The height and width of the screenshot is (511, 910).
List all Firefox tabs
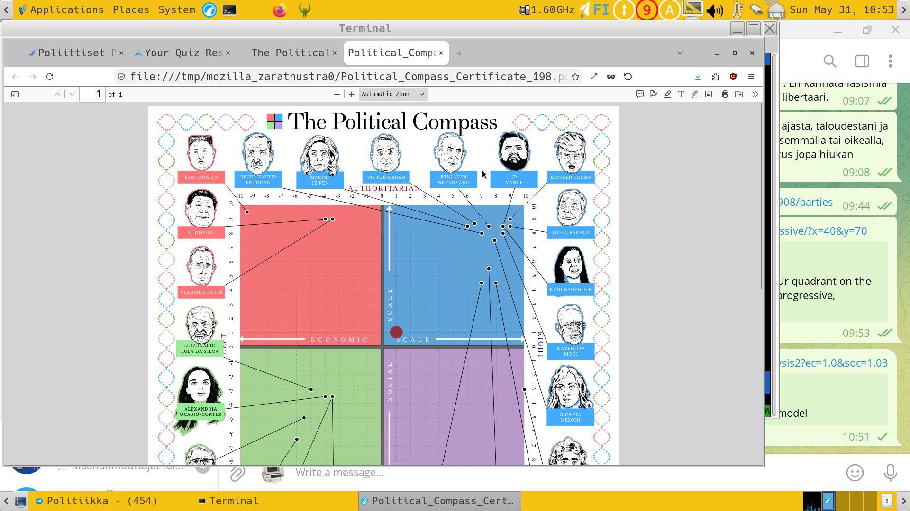pos(680,53)
